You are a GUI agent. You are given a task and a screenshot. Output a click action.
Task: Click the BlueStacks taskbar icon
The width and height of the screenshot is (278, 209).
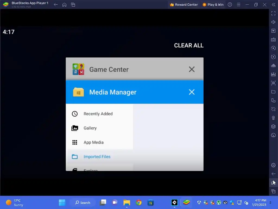coord(186,202)
